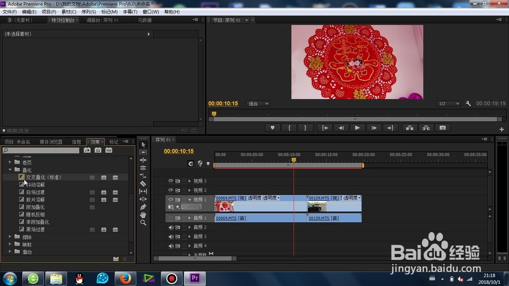Open program monitor wrench settings
Image resolution: width=509 pixels, height=286 pixels.
point(468,103)
